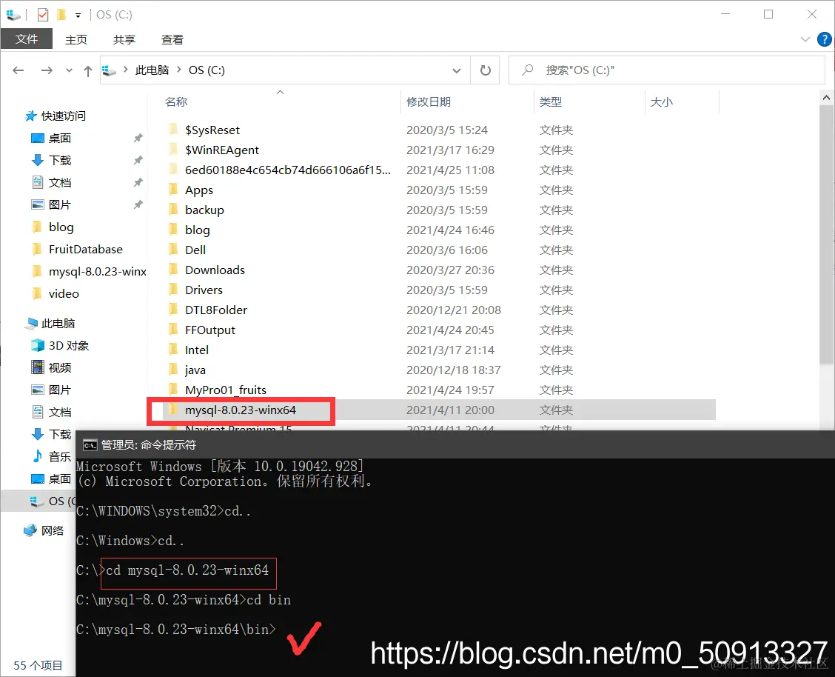Viewport: 835px width, 677px height.
Task: Select 快速访问 in navigation pane
Action: click(64, 116)
